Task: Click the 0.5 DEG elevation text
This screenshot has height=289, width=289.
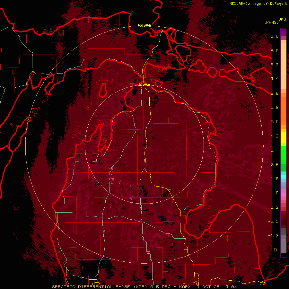Action: pos(160,287)
